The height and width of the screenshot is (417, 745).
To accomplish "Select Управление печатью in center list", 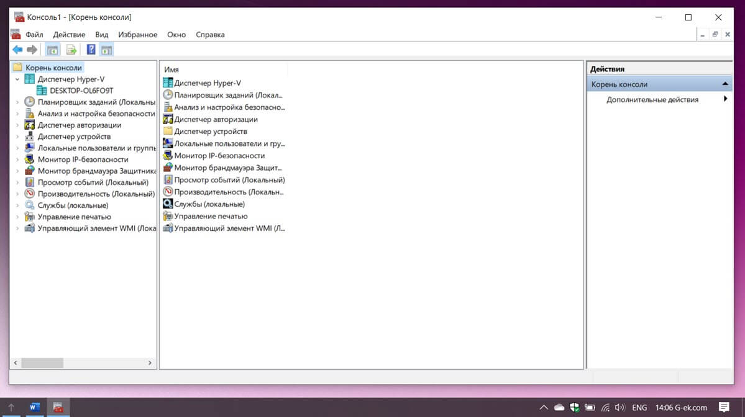I will [x=211, y=216].
